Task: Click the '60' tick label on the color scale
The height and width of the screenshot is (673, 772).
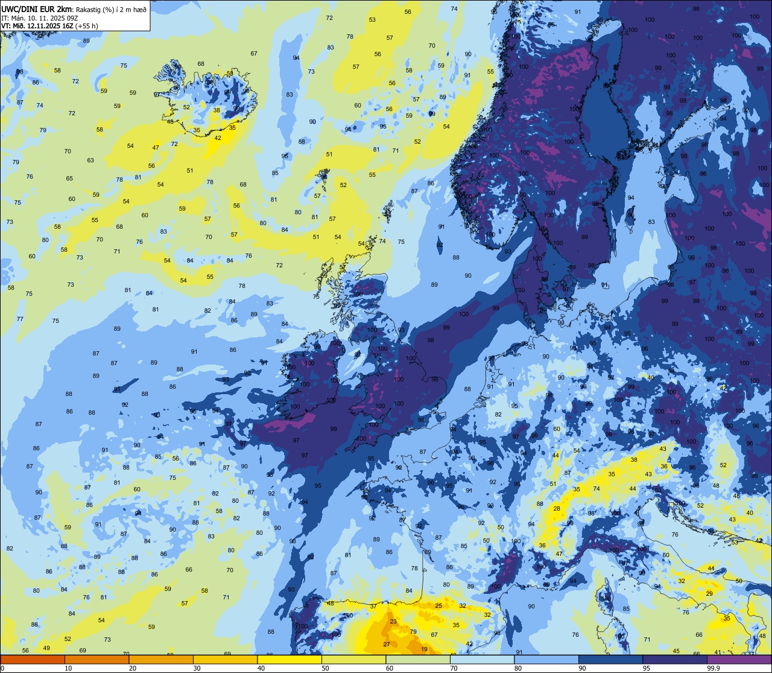Action: (390, 668)
